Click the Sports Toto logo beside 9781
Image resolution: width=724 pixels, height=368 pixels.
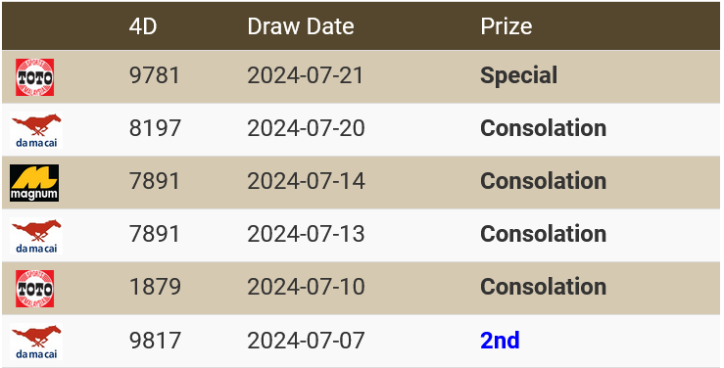point(34,77)
